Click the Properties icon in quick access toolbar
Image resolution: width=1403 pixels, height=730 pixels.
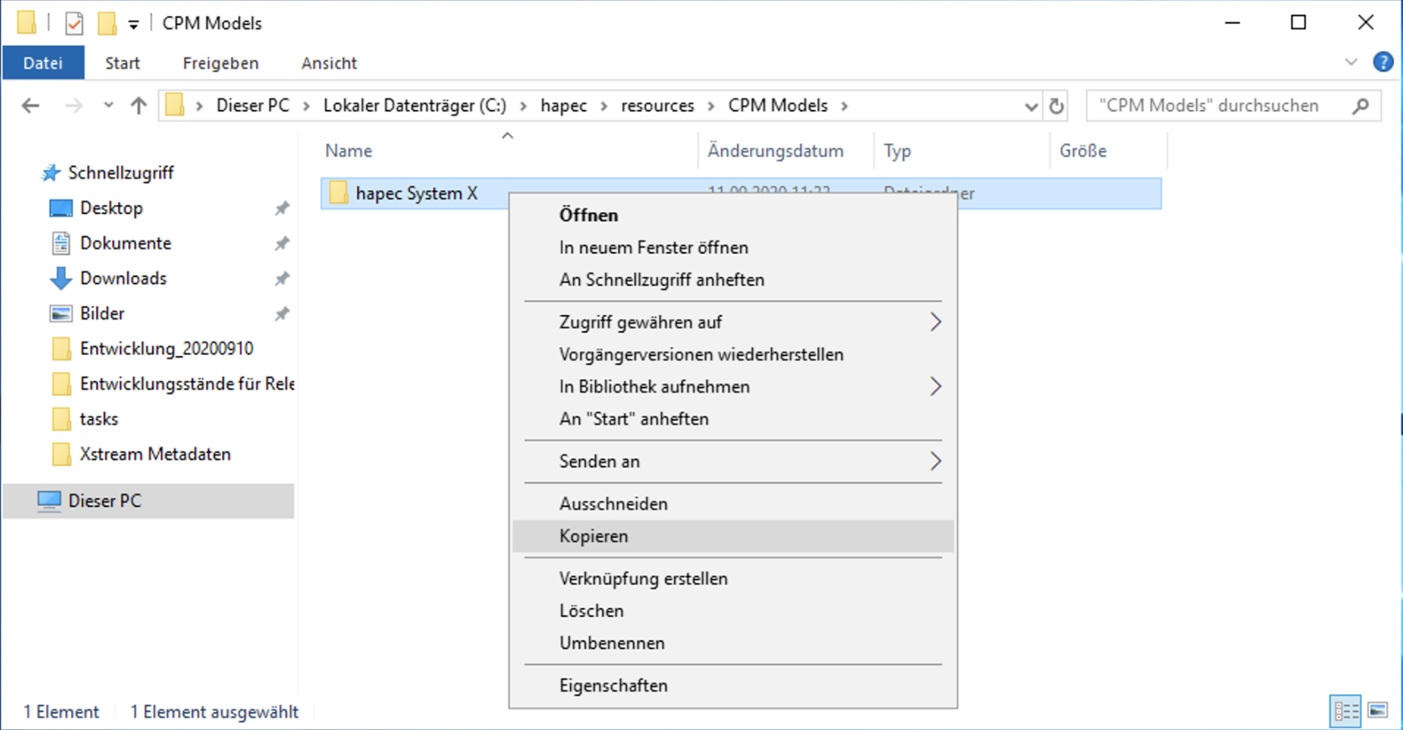(74, 23)
